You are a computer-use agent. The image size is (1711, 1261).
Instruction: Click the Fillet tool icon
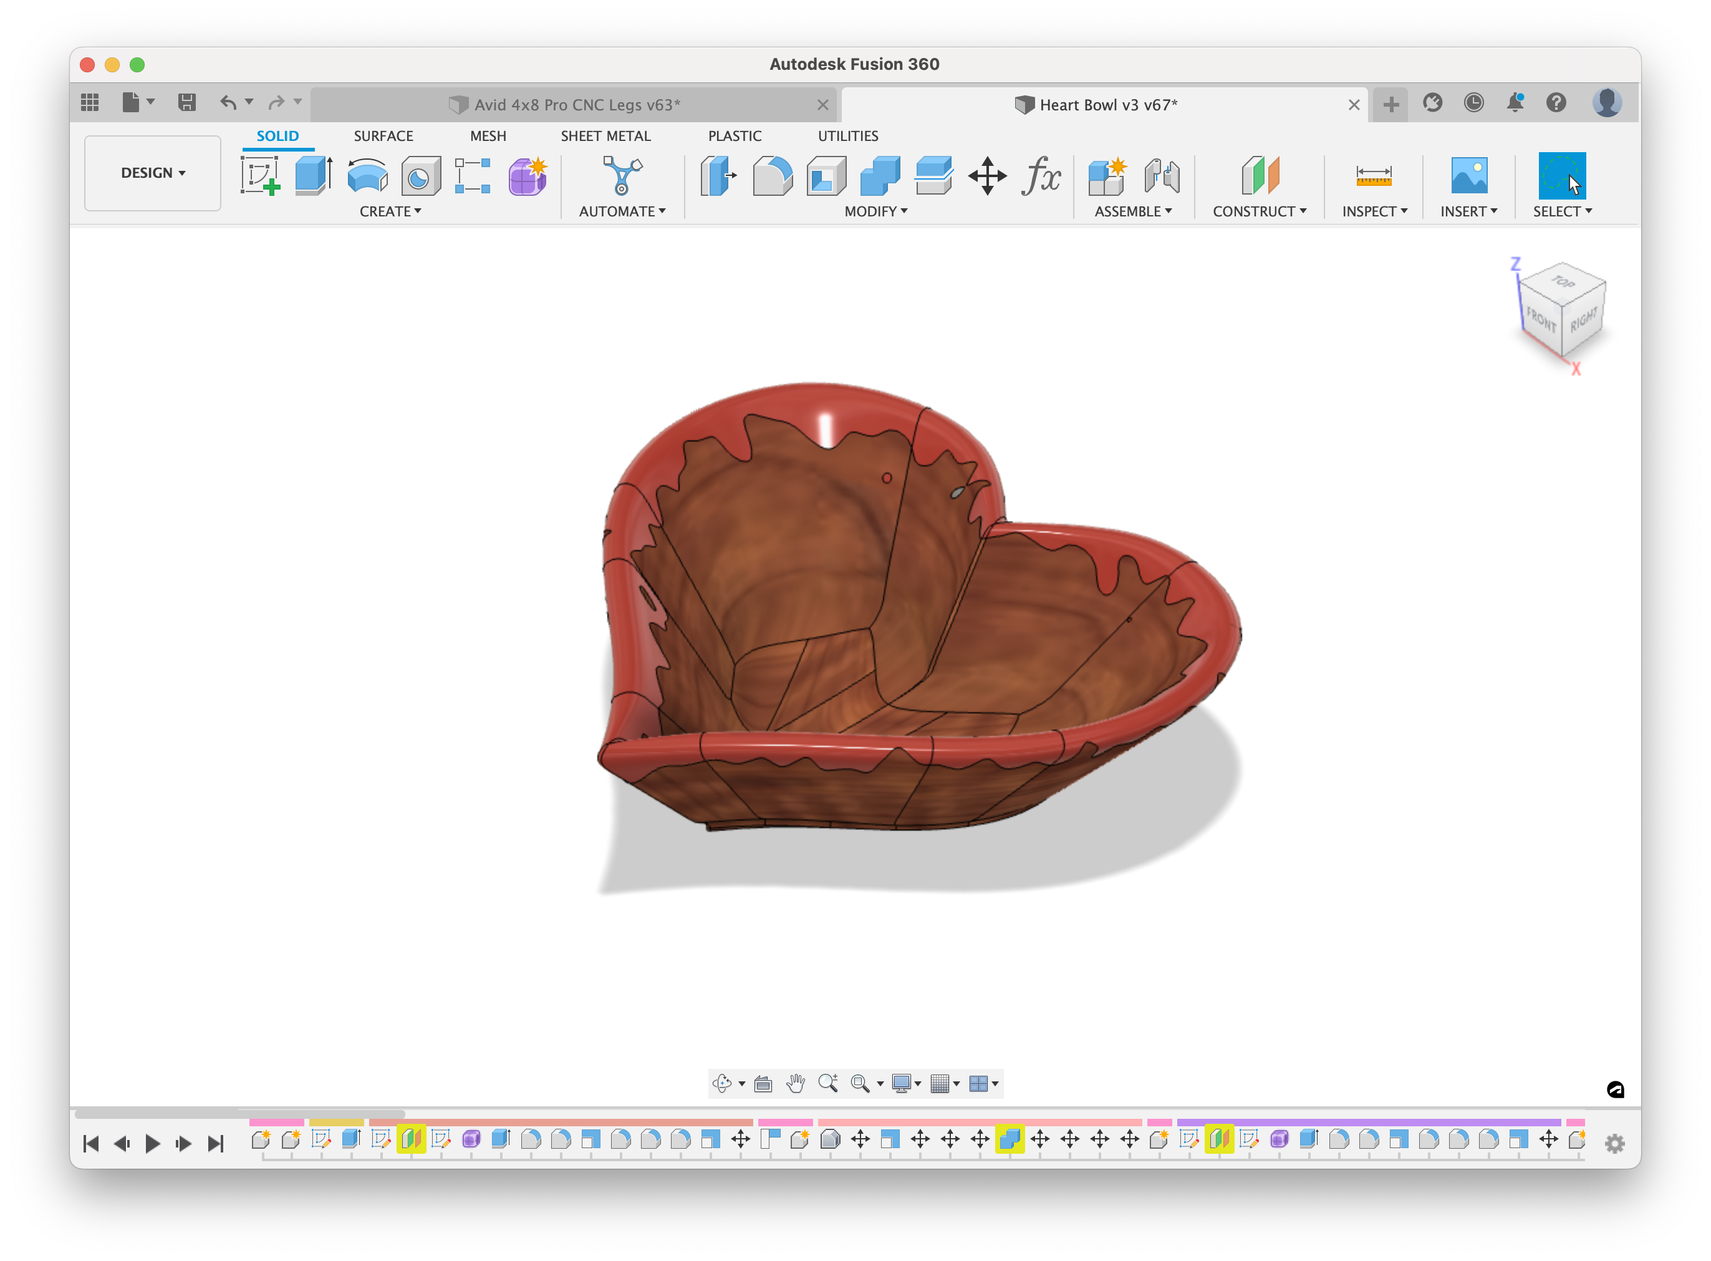tap(773, 176)
